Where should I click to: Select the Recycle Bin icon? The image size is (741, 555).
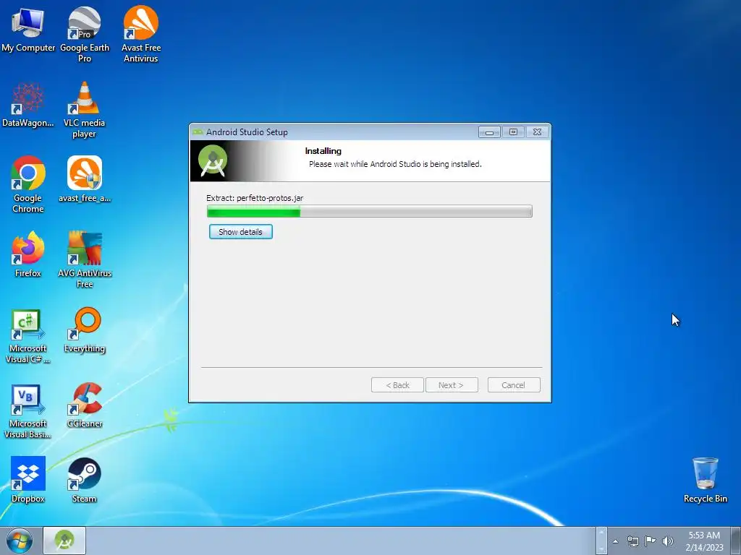coord(705,480)
